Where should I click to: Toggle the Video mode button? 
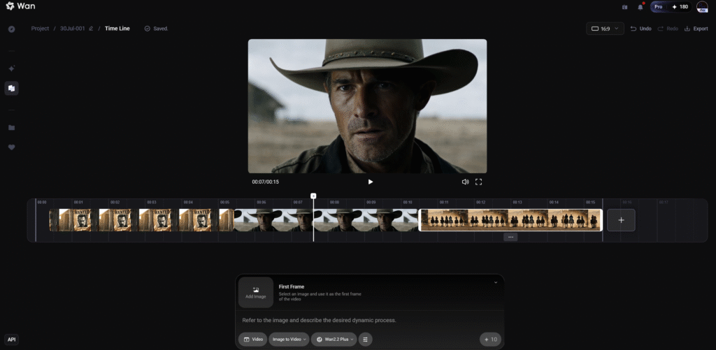pyautogui.click(x=252, y=340)
